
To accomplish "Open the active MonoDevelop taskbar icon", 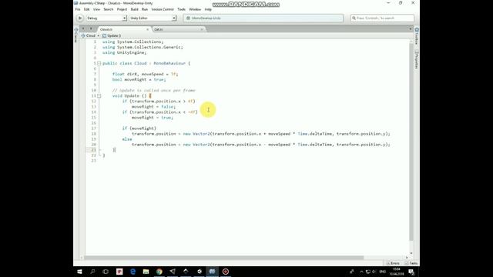I will [x=213, y=272].
